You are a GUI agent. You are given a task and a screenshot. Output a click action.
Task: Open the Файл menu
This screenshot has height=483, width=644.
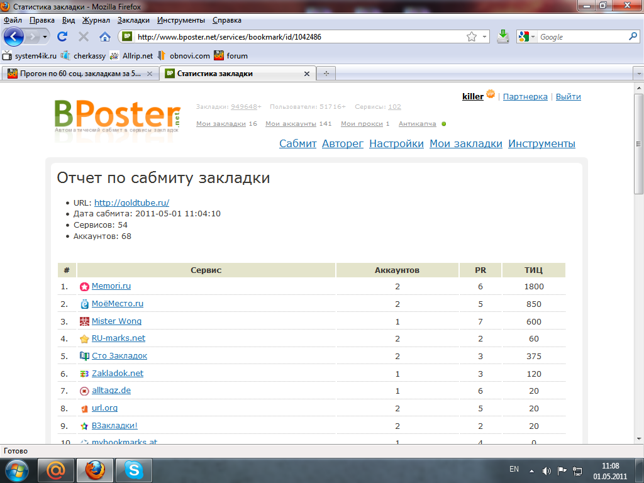click(13, 20)
